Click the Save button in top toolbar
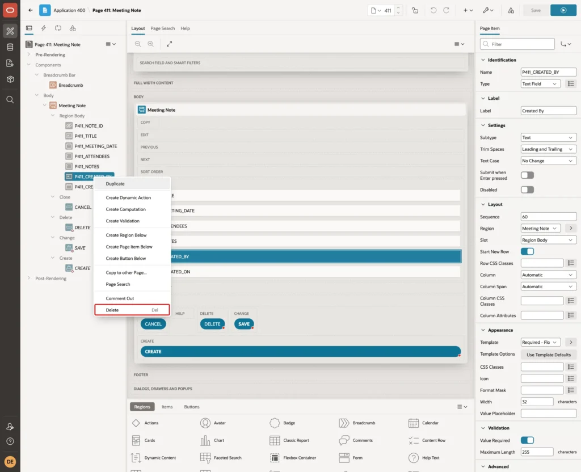Viewport: 581px width, 472px height. pos(536,10)
